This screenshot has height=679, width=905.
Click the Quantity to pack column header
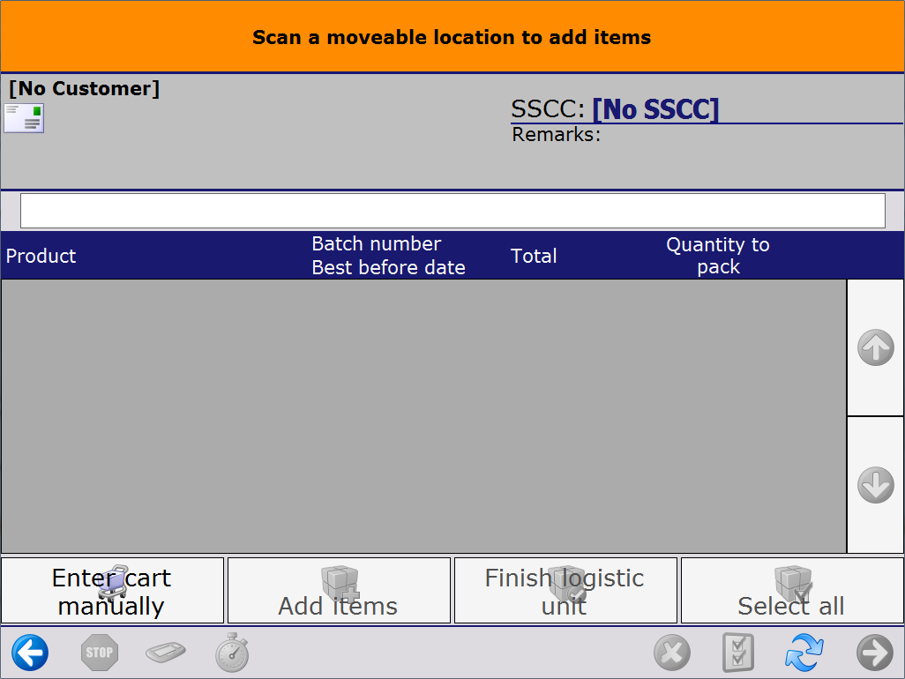pyautogui.click(x=717, y=256)
